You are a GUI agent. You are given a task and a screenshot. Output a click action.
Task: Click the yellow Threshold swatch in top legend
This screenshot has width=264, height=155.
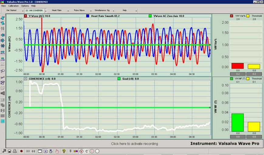(248, 16)
